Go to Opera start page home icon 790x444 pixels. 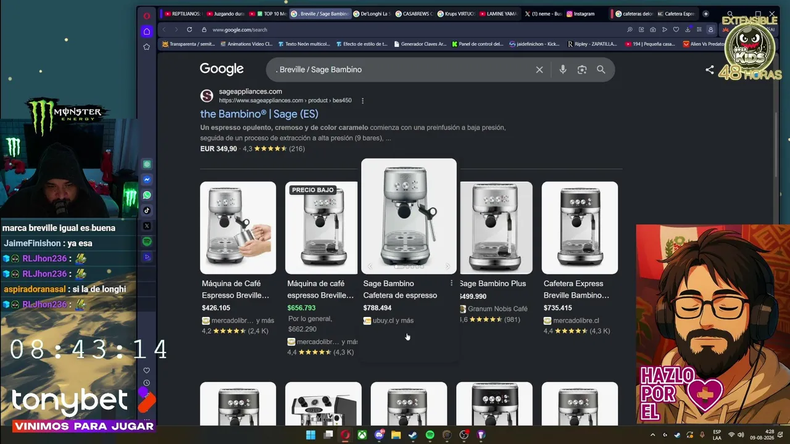point(146,31)
